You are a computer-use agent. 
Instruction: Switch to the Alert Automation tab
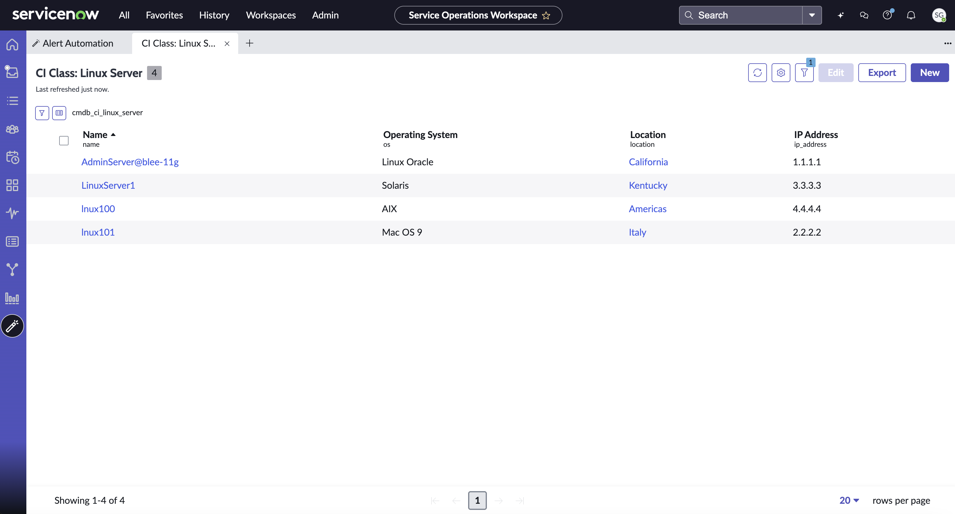pyautogui.click(x=73, y=43)
